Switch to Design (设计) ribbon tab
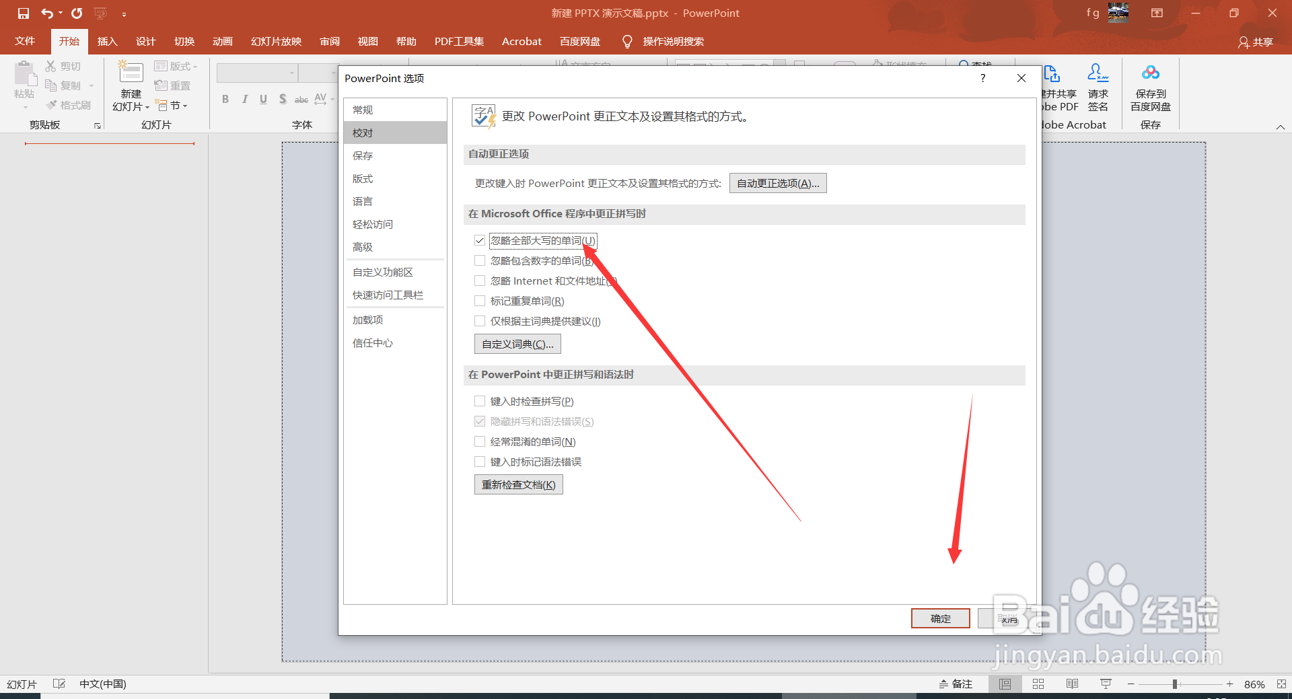The width and height of the screenshot is (1292, 699). tap(145, 41)
